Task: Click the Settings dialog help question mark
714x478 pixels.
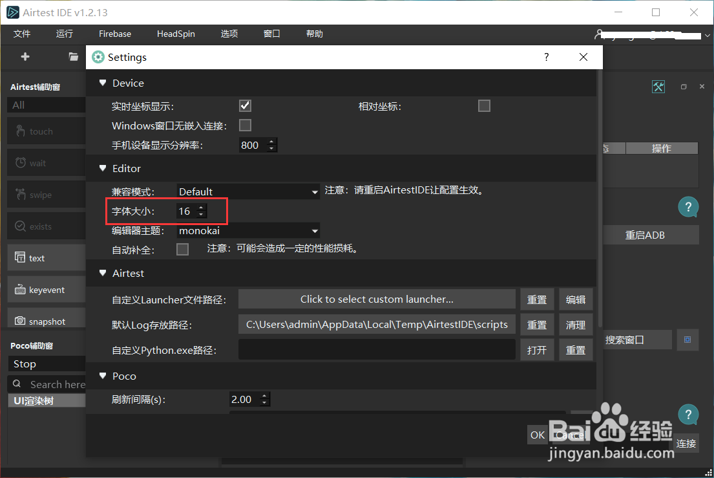Action: pos(547,57)
